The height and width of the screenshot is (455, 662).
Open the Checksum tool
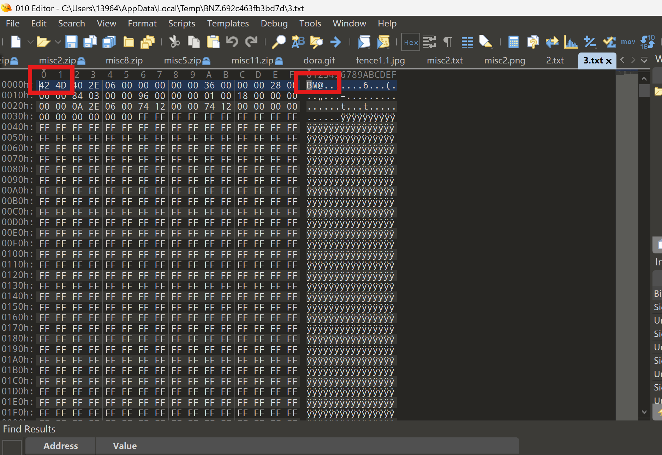pyautogui.click(x=609, y=42)
